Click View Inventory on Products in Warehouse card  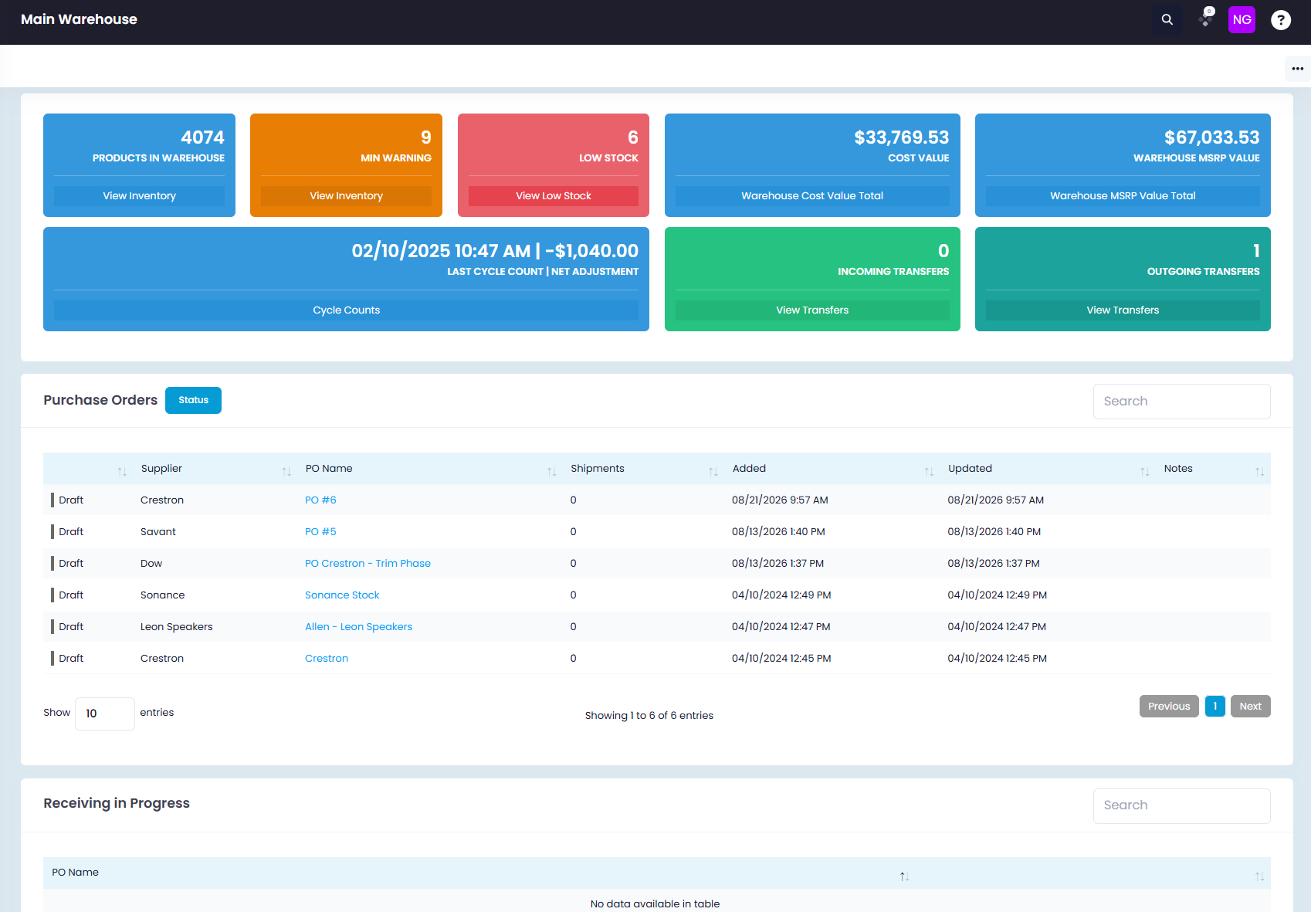(x=140, y=196)
